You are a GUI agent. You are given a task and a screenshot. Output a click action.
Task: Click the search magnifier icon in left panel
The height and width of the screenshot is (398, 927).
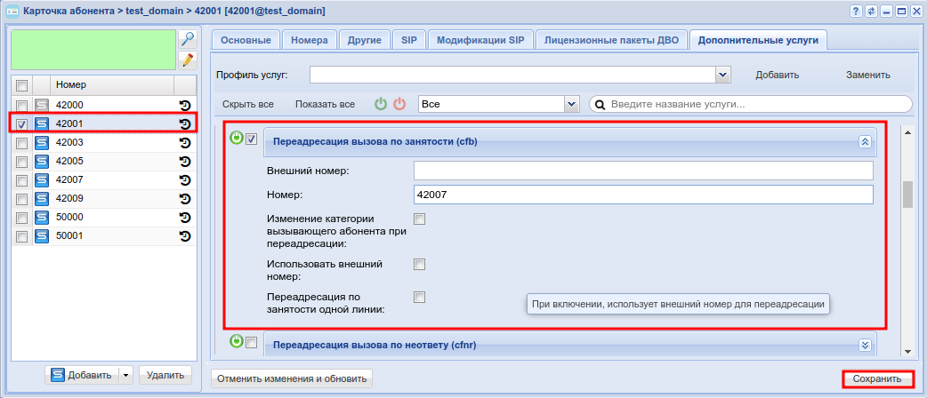tap(187, 39)
